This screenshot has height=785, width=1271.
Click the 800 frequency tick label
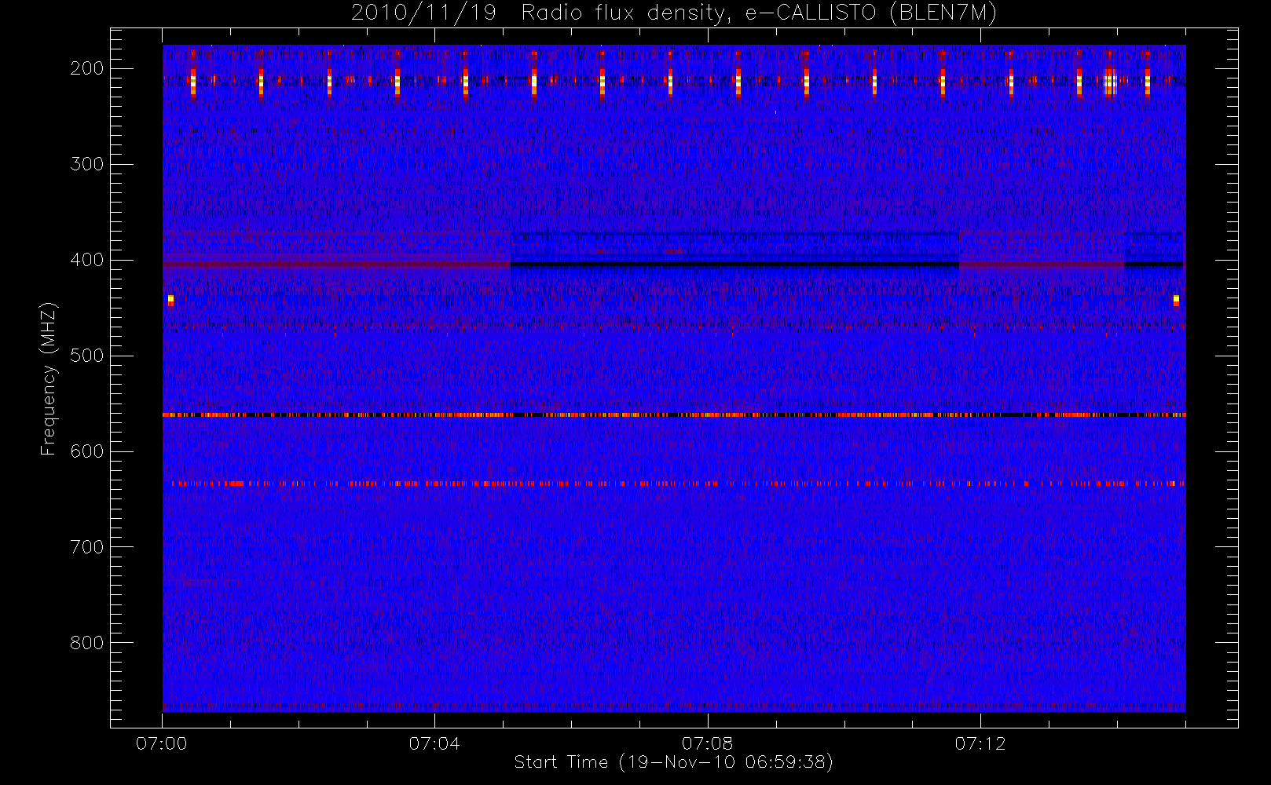pos(87,643)
